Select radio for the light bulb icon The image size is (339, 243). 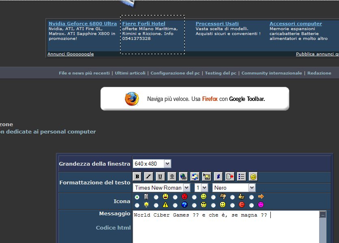[x=137, y=205]
